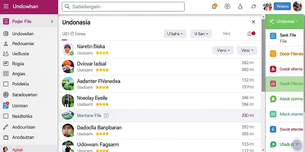Click the Undowioa green header link
The image size is (305, 152).
click(284, 21)
